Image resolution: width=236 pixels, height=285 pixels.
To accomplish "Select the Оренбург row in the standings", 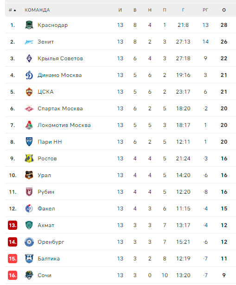I will coord(121,242).
